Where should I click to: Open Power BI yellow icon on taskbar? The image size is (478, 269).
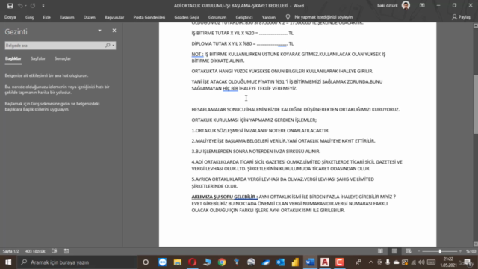point(295,262)
